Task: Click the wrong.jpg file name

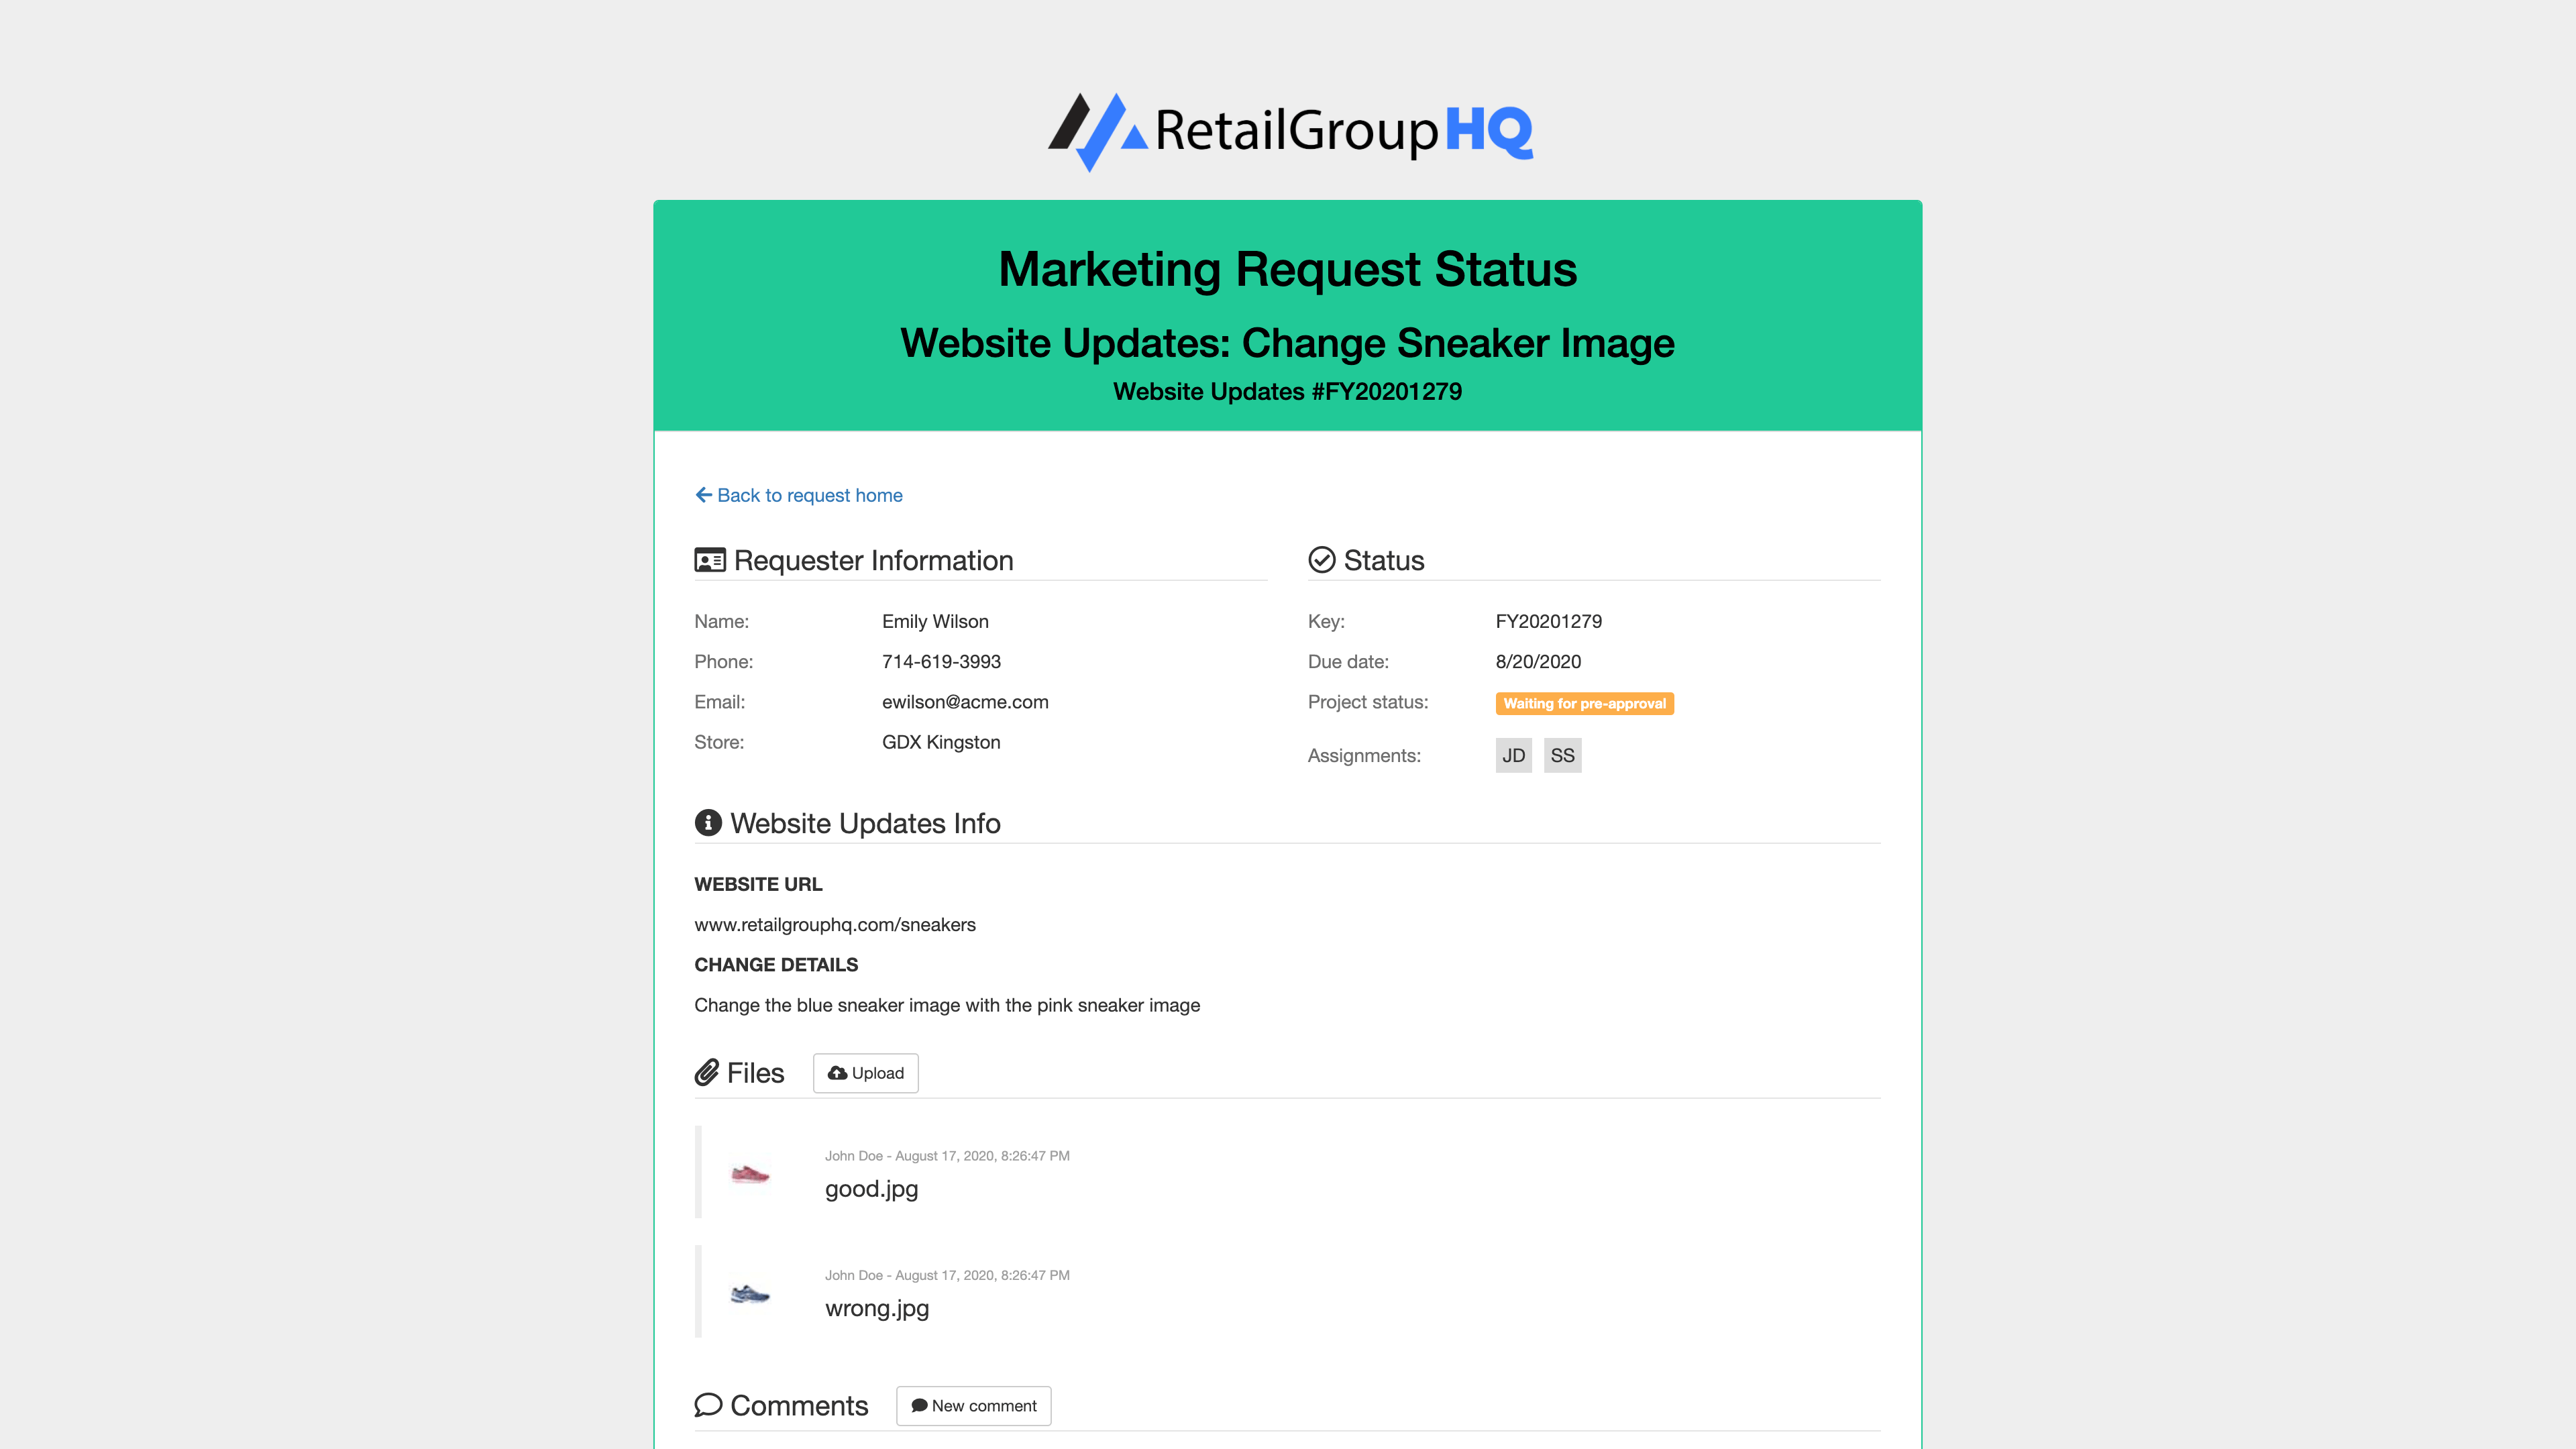Action: click(x=876, y=1307)
